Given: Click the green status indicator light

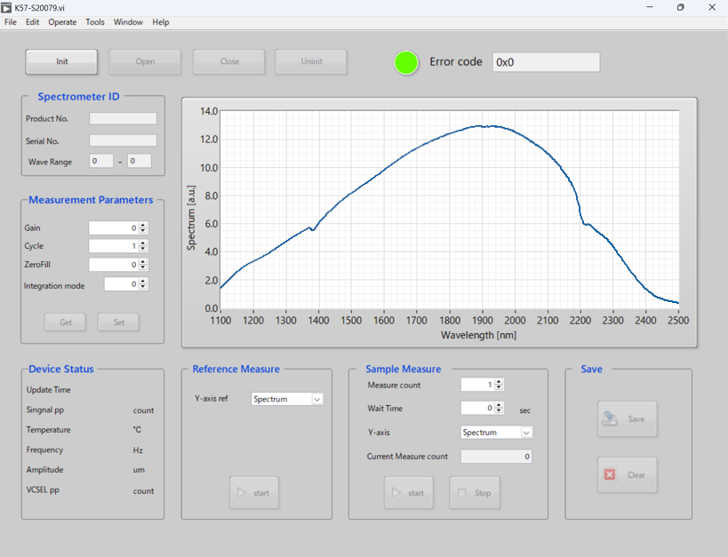Looking at the screenshot, I should click(406, 62).
